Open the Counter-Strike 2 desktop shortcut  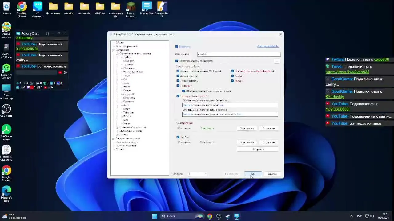tap(162, 10)
